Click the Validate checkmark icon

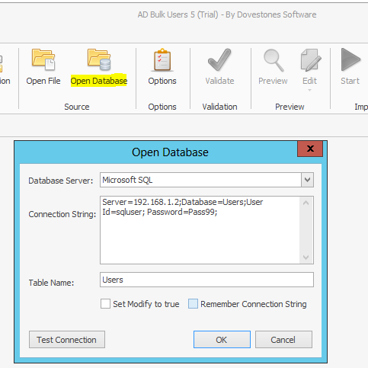click(219, 60)
